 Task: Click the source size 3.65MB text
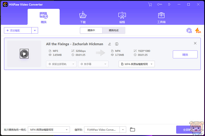click(x=57, y=55)
